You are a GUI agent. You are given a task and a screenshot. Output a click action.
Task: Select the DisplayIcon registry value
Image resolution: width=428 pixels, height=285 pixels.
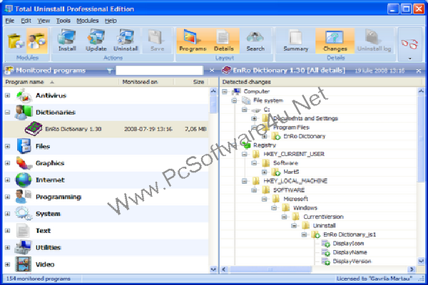click(348, 243)
